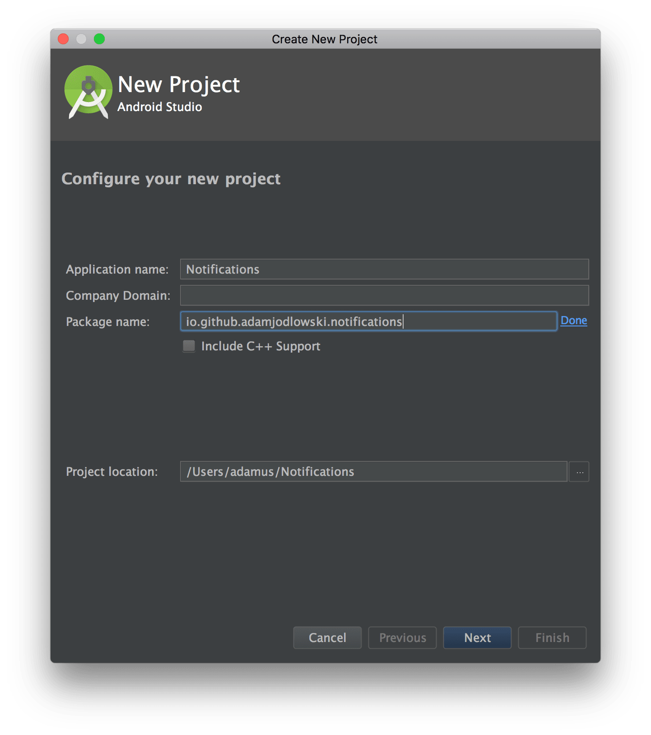Viewport: 651px width, 735px height.
Task: Select the Project location path field
Action: 373,472
